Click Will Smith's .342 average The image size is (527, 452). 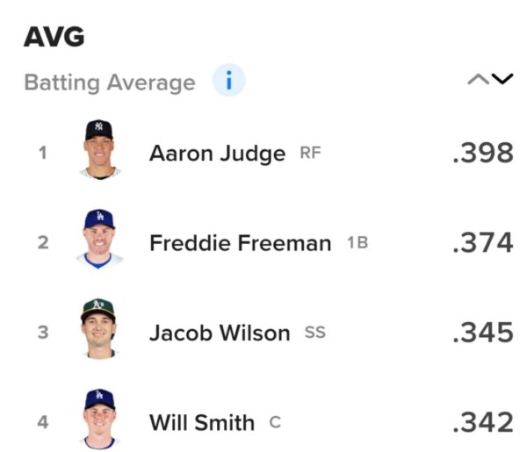coord(481,421)
